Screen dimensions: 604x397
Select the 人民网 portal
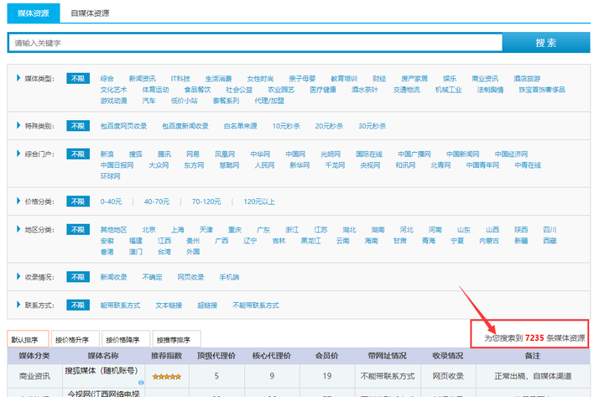point(264,165)
